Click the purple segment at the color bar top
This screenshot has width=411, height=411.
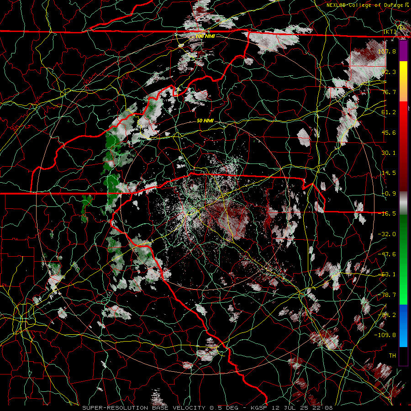(403, 51)
